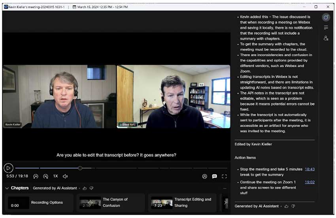Viewport: 336px width, 218px height.
Task: Open the AI Assistant summary panel icon
Action: [x=326, y=17]
